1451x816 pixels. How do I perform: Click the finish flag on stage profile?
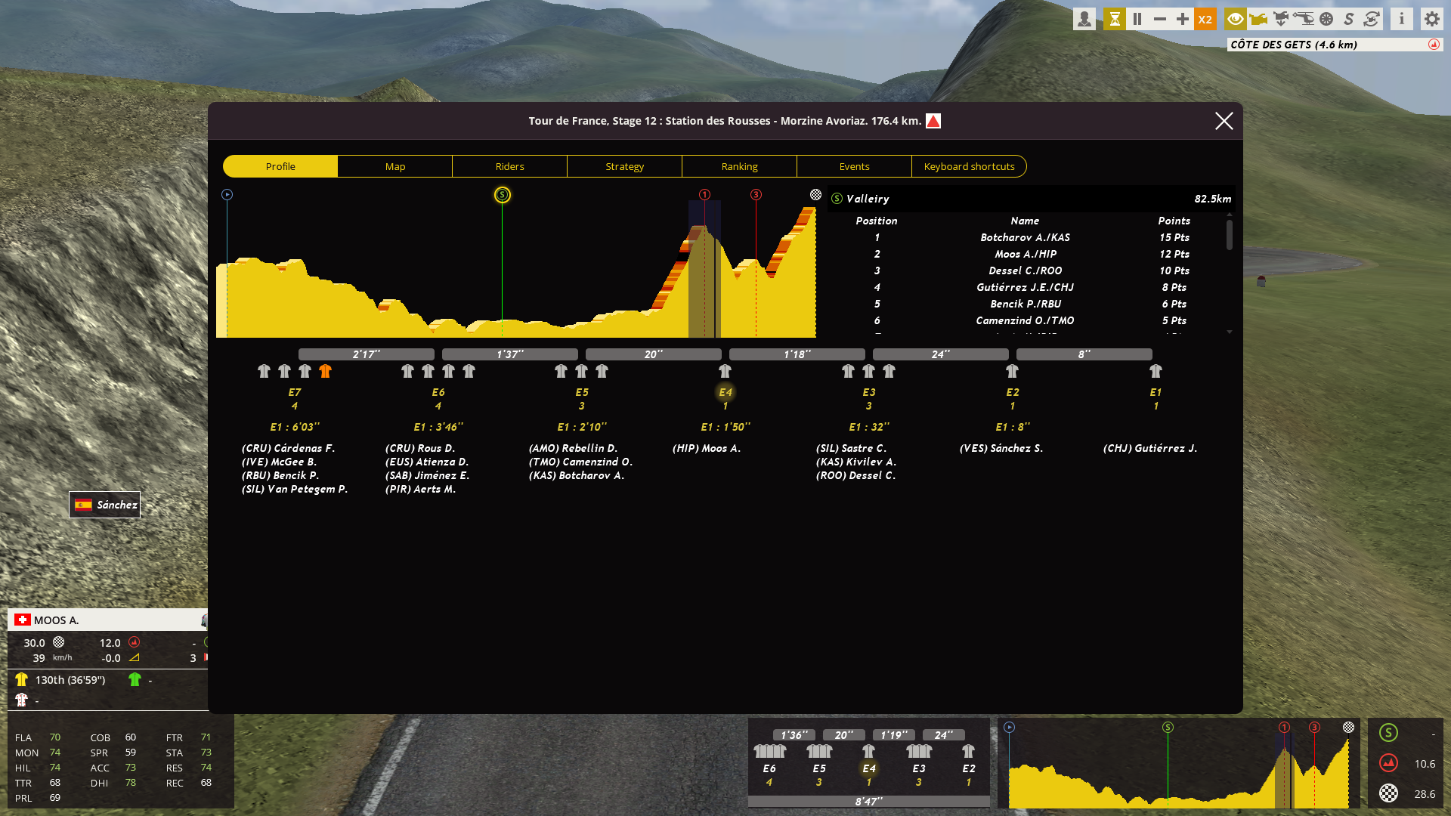coord(815,195)
